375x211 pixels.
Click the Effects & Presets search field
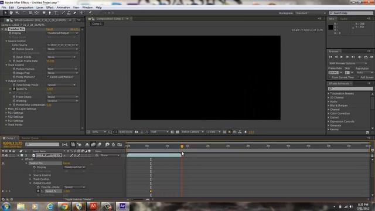click(x=350, y=89)
